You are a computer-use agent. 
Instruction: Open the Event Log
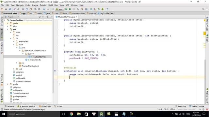[181, 106]
